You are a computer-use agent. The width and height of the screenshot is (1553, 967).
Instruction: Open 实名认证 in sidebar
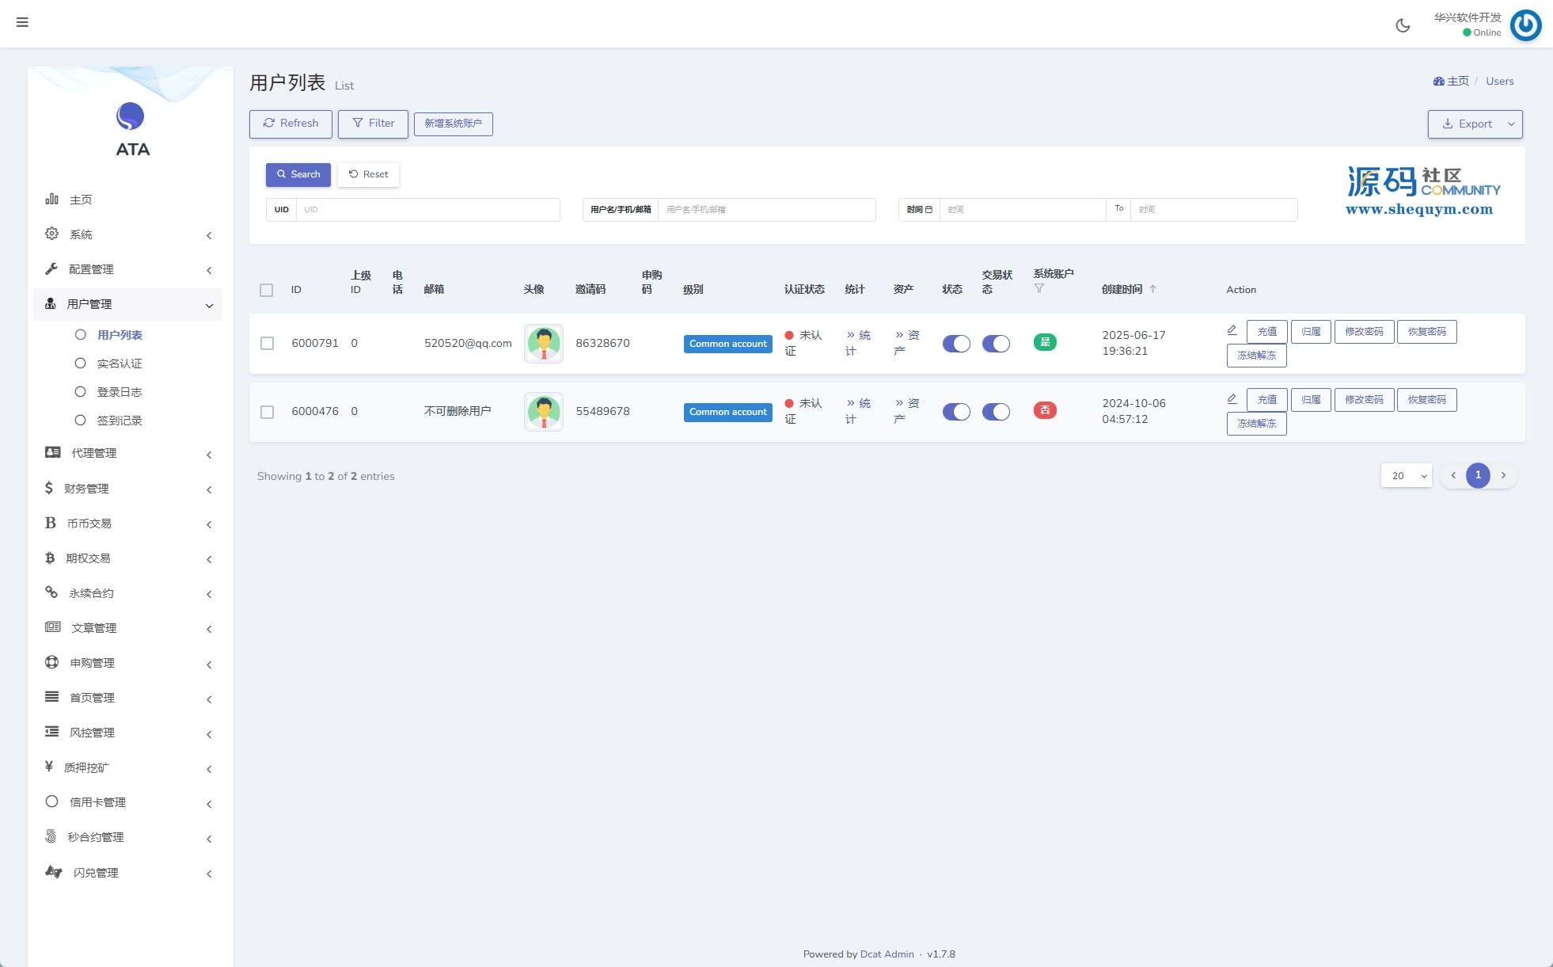[x=120, y=364]
